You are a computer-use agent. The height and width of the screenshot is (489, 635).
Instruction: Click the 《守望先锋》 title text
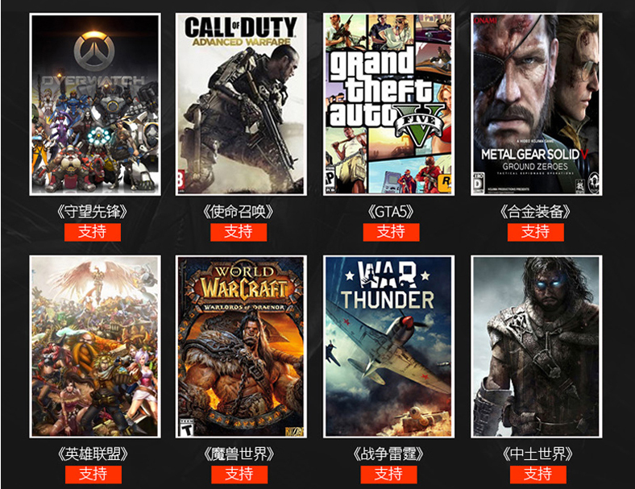coord(93,211)
